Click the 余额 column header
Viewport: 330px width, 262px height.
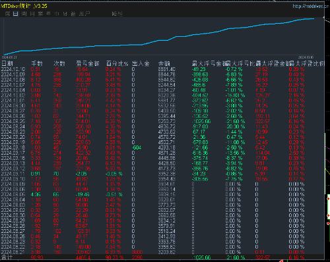(164, 64)
